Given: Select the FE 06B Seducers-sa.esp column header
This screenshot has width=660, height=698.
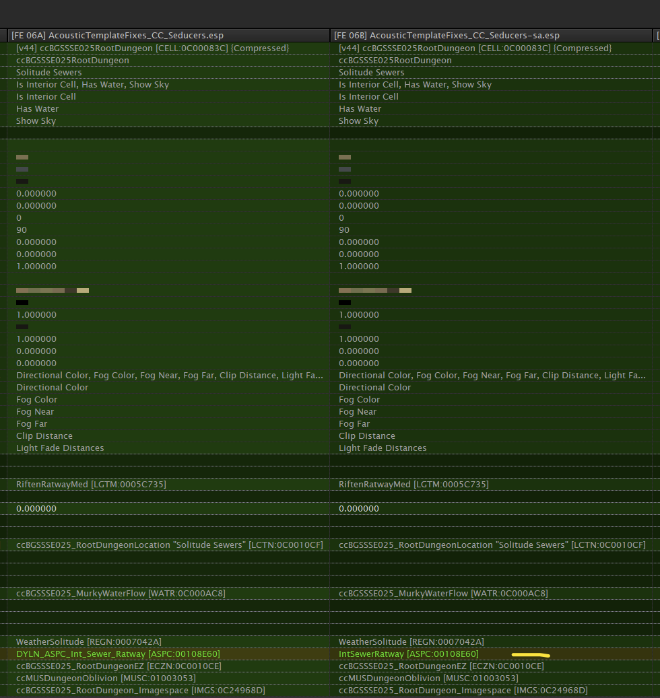Looking at the screenshot, I should [449, 35].
